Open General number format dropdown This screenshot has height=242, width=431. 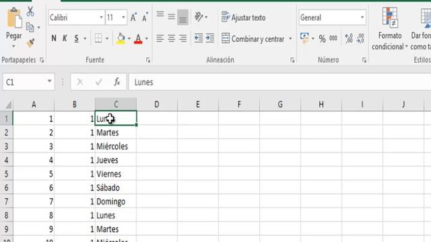[362, 17]
